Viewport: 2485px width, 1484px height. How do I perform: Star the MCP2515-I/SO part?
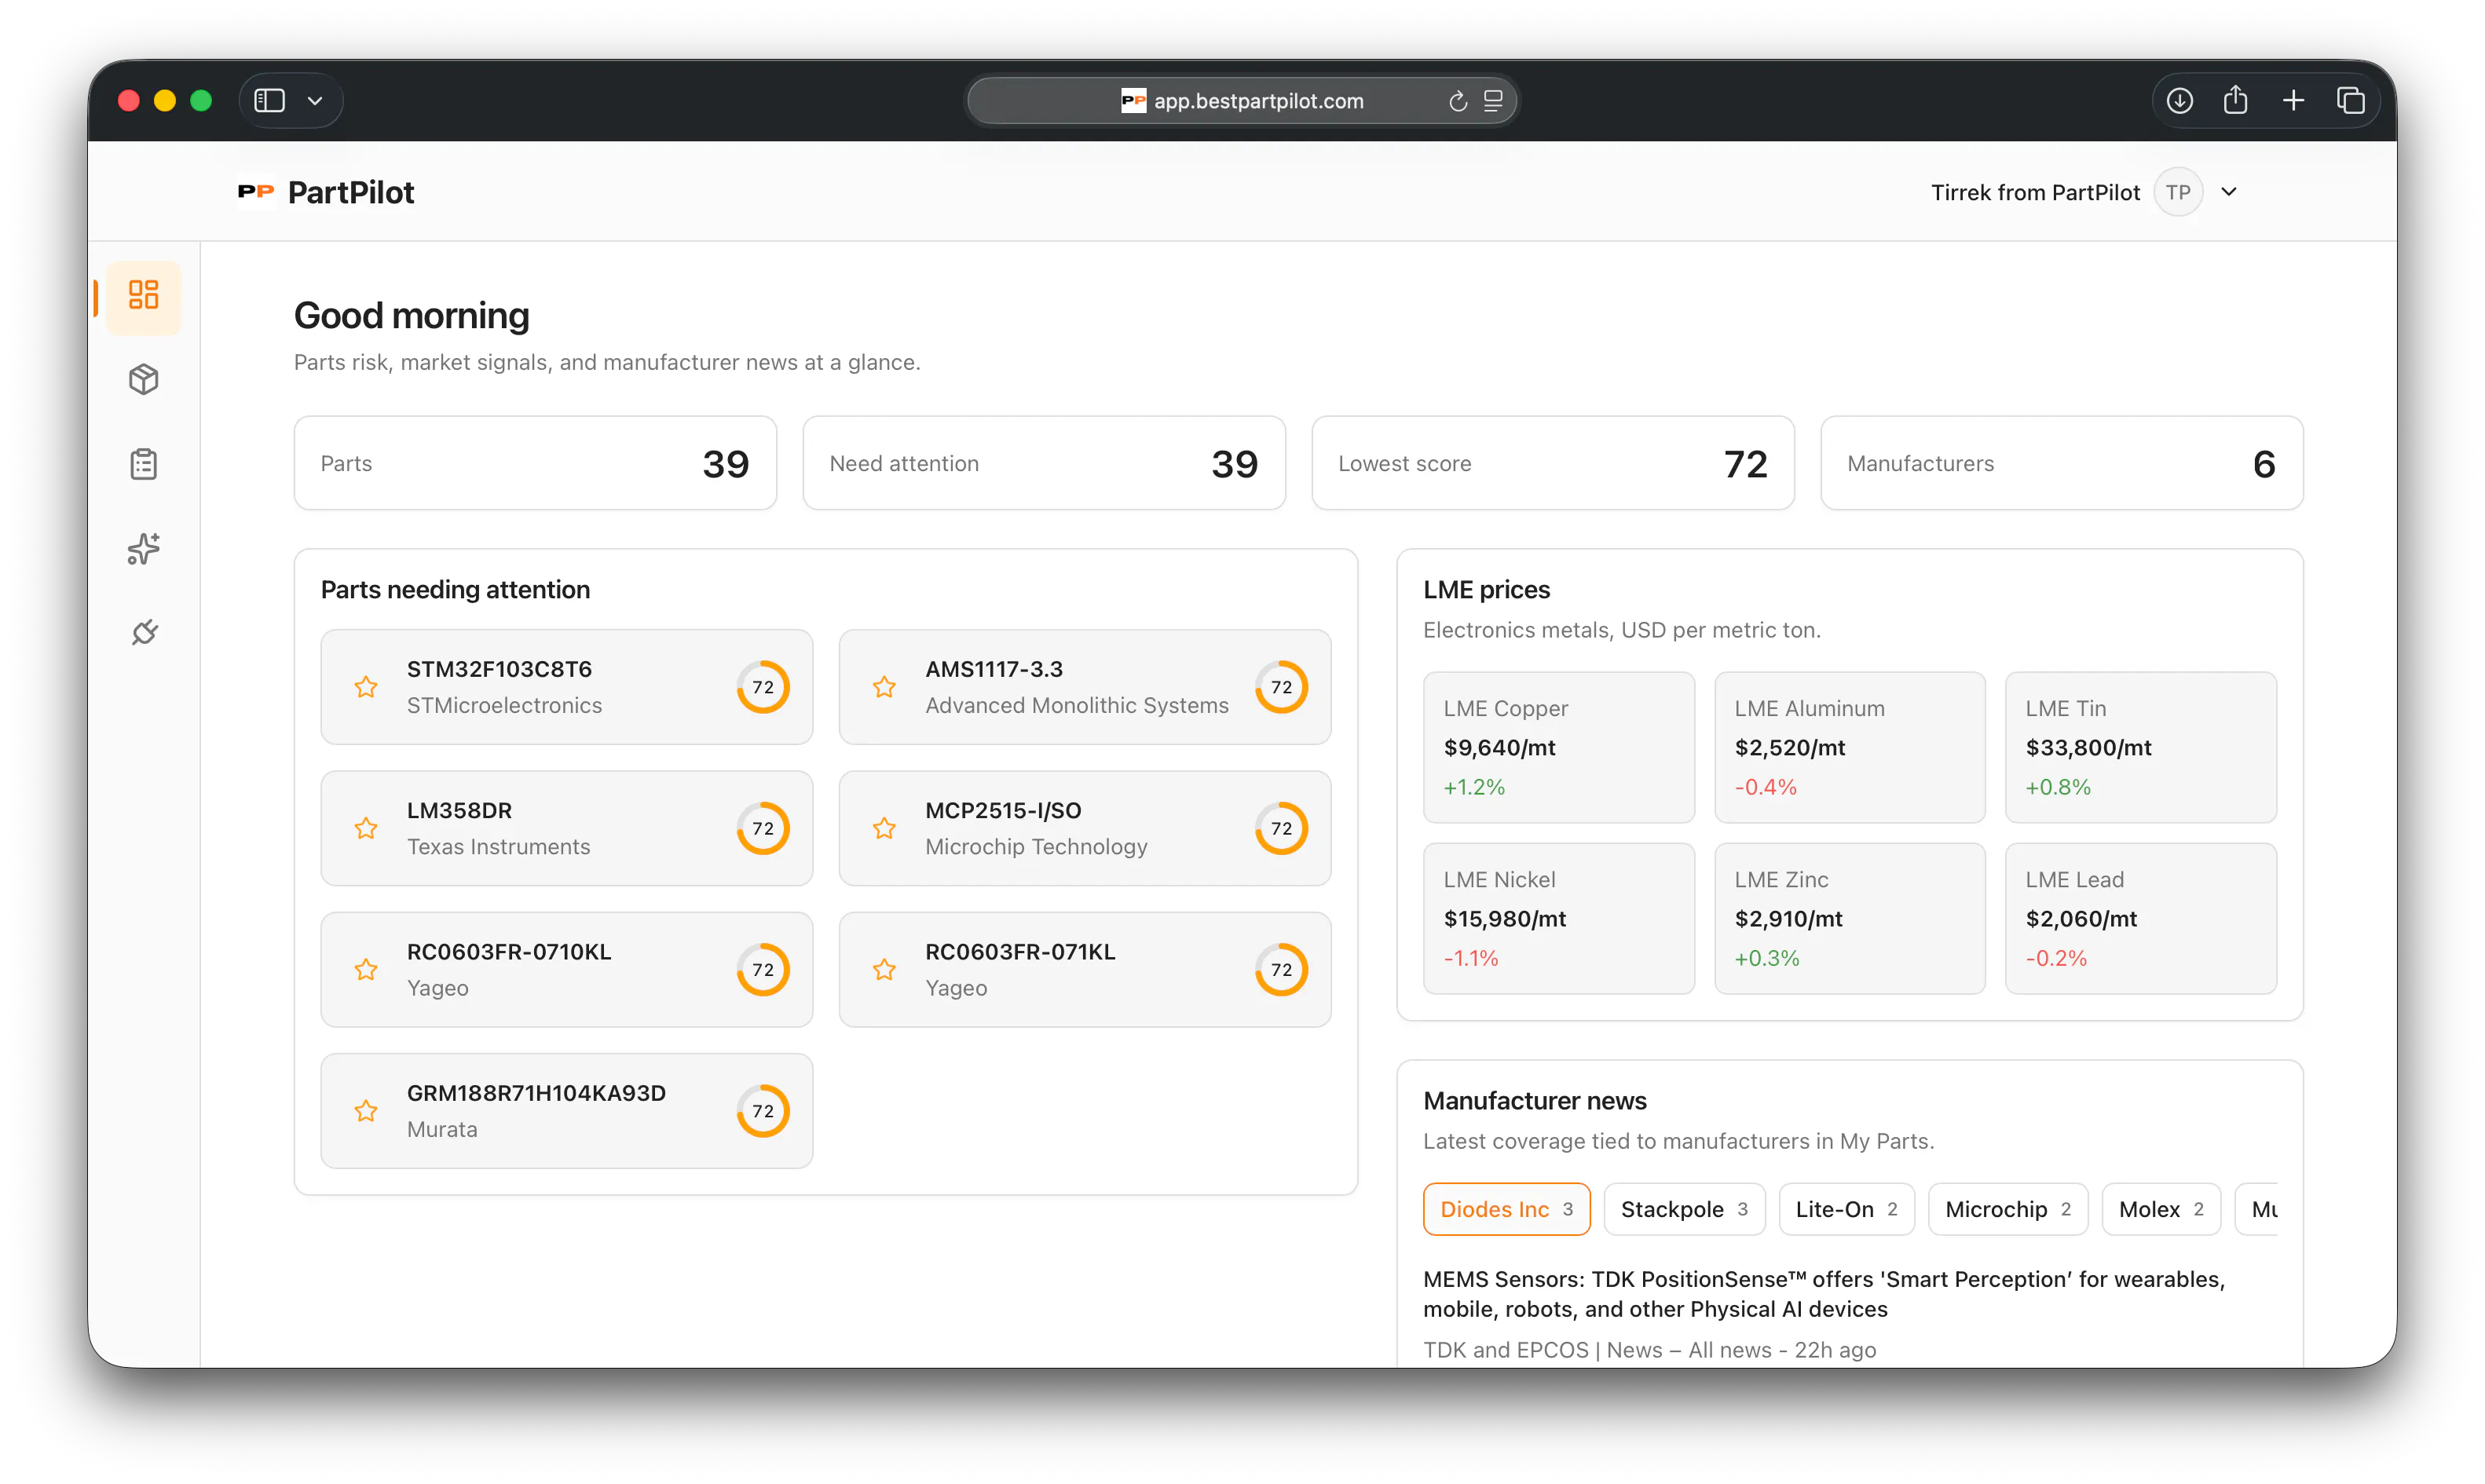tap(884, 828)
